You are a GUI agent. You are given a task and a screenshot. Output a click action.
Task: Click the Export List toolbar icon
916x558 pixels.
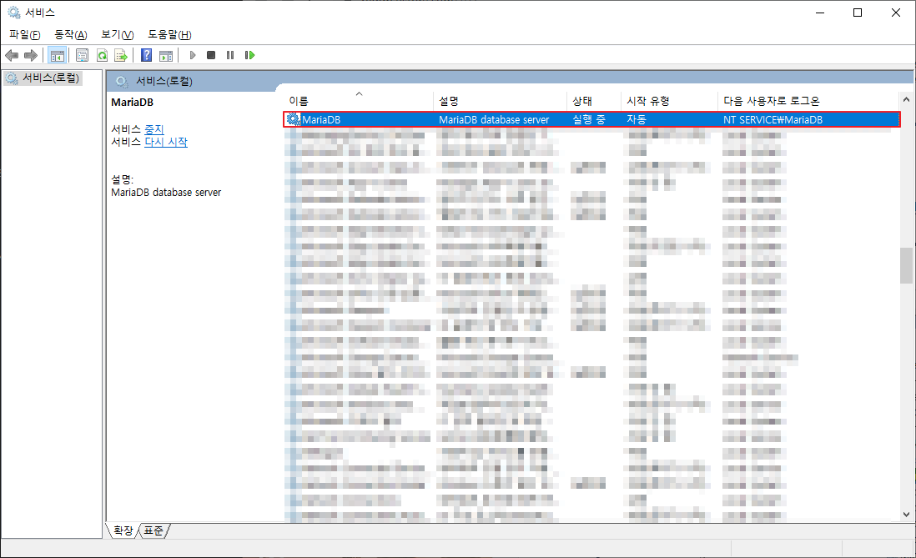click(x=121, y=56)
